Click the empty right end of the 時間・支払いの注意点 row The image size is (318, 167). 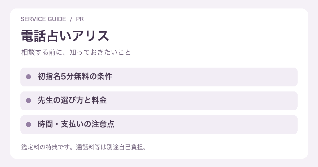point(278,125)
